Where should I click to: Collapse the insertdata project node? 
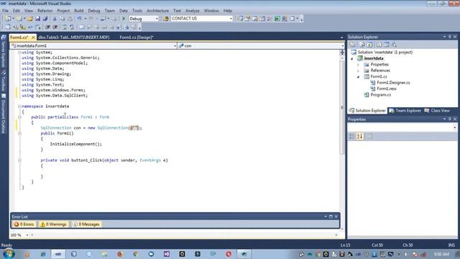[352, 58]
